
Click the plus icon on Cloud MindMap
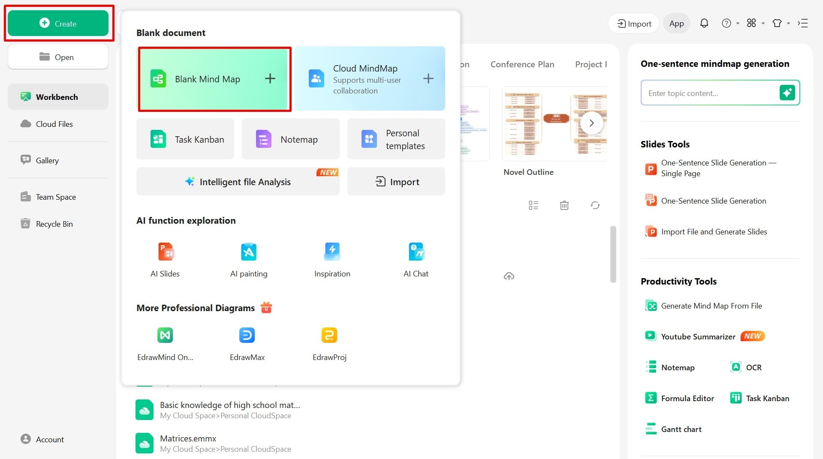point(428,78)
